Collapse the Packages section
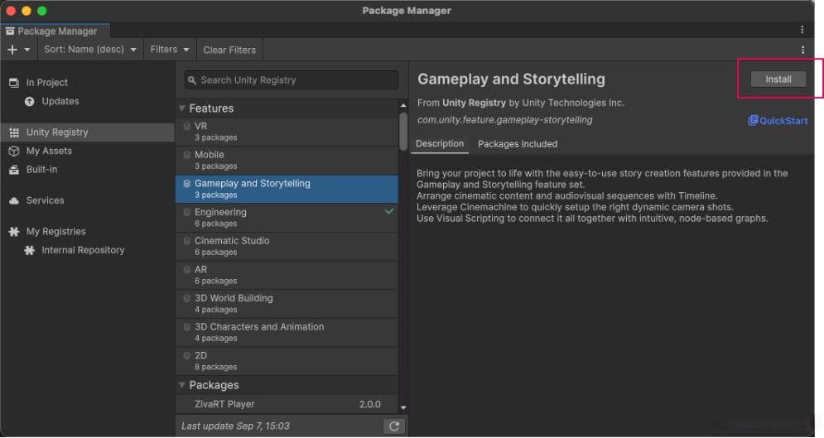824x438 pixels. [x=182, y=385]
